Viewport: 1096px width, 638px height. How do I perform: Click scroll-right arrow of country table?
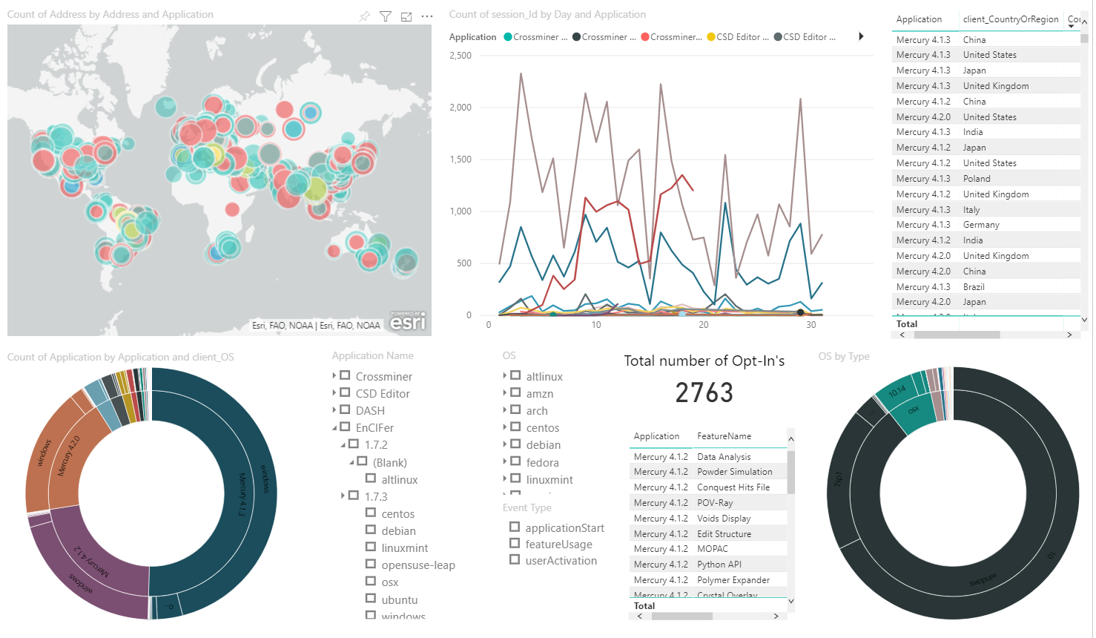click(x=1069, y=335)
